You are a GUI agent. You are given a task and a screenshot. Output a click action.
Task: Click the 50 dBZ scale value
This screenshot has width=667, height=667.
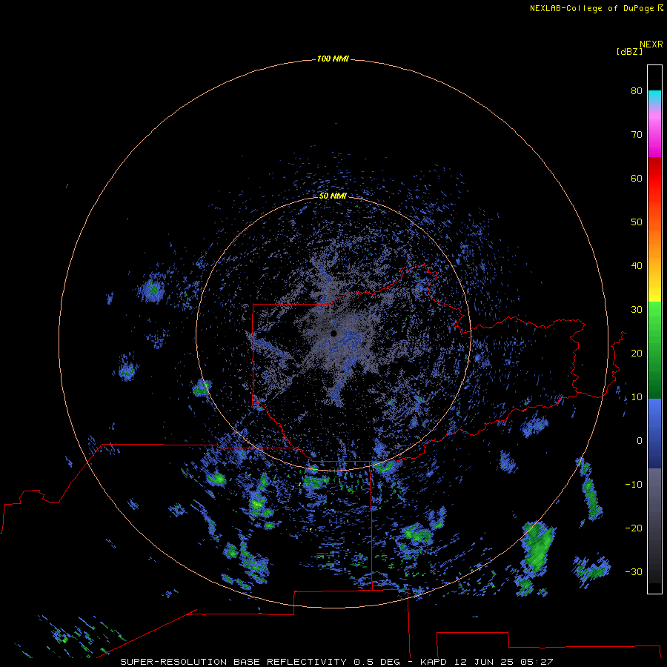(x=637, y=222)
